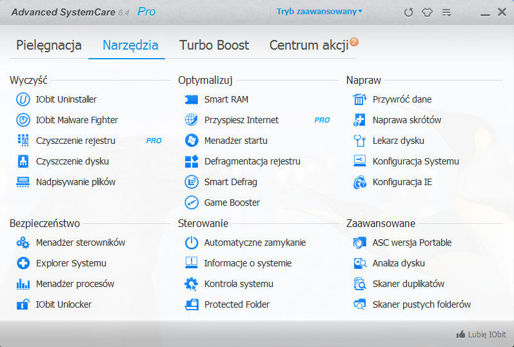Click Informacje o systemie monitor icon
The width and height of the screenshot is (514, 347).
point(192,263)
